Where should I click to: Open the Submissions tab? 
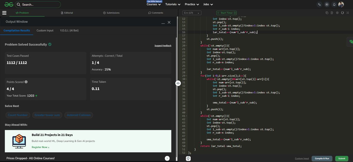click(111, 13)
